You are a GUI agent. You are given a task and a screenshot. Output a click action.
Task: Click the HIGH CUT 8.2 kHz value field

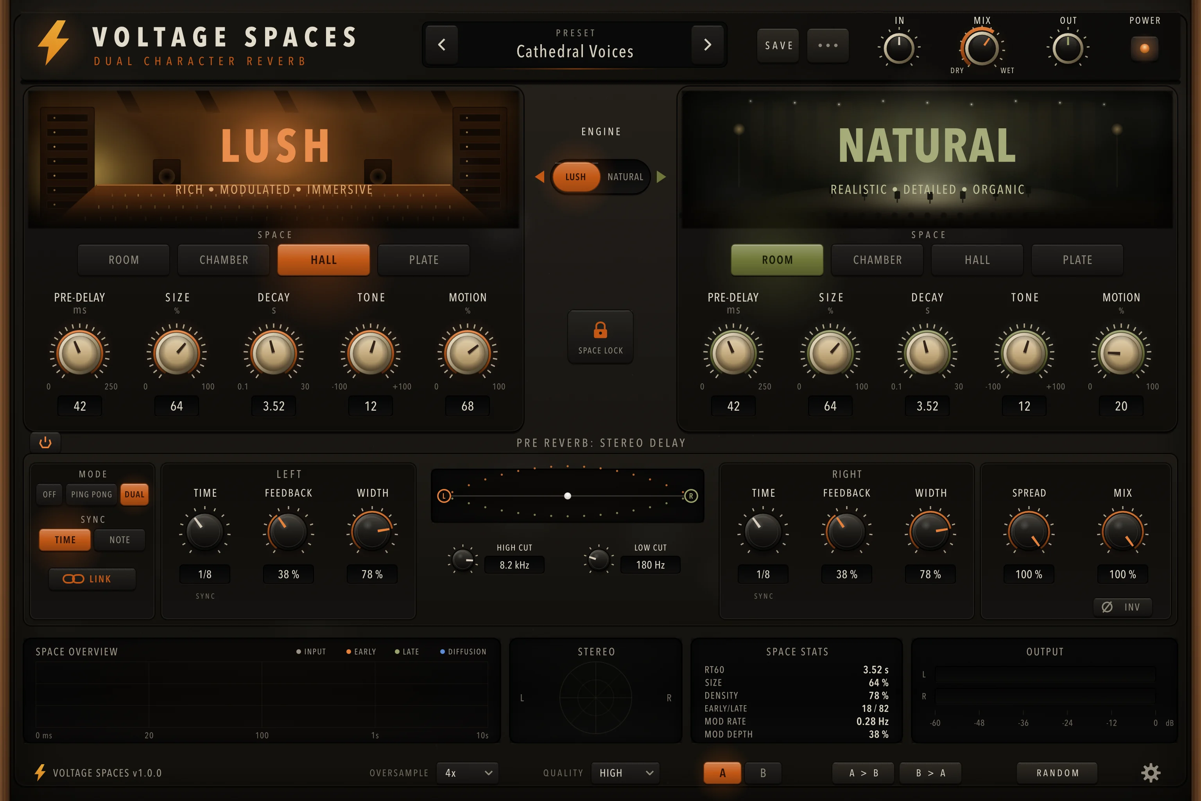pos(514,565)
